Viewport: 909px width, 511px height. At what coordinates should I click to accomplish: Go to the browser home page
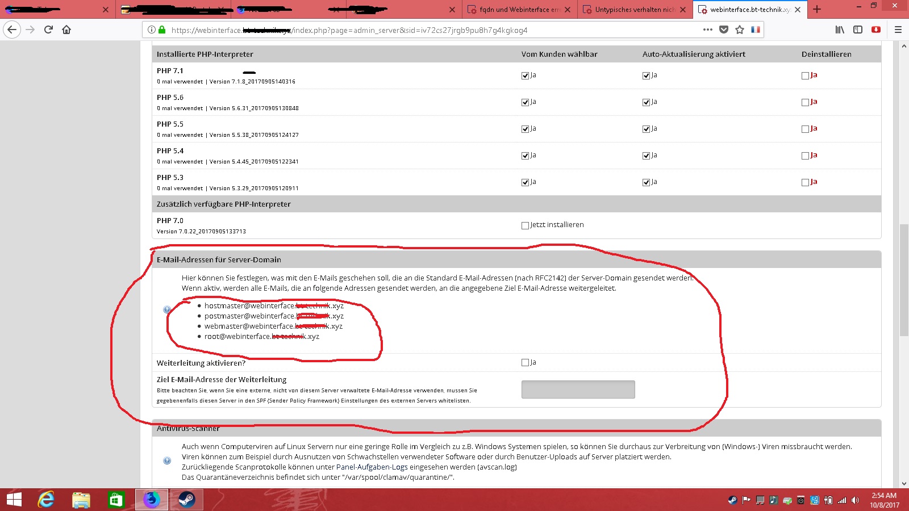point(66,30)
